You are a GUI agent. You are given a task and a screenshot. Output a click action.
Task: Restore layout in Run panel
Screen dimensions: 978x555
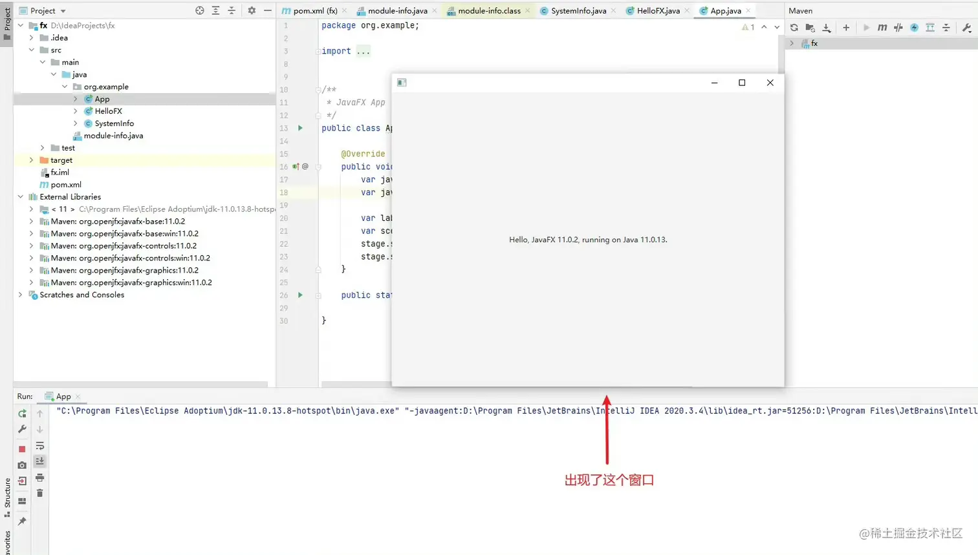coord(22,501)
